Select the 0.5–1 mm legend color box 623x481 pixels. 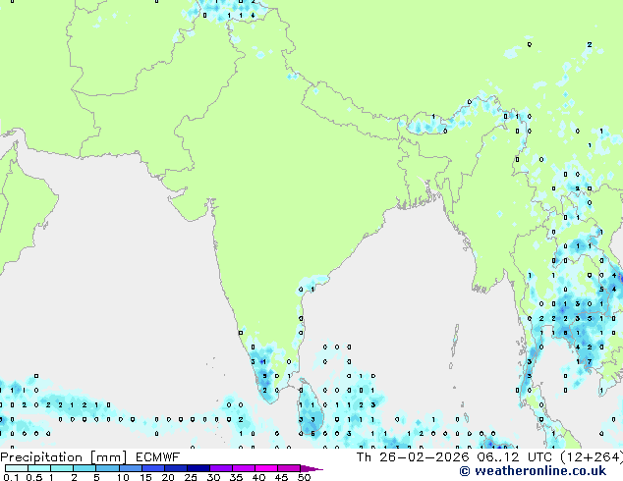39,468
